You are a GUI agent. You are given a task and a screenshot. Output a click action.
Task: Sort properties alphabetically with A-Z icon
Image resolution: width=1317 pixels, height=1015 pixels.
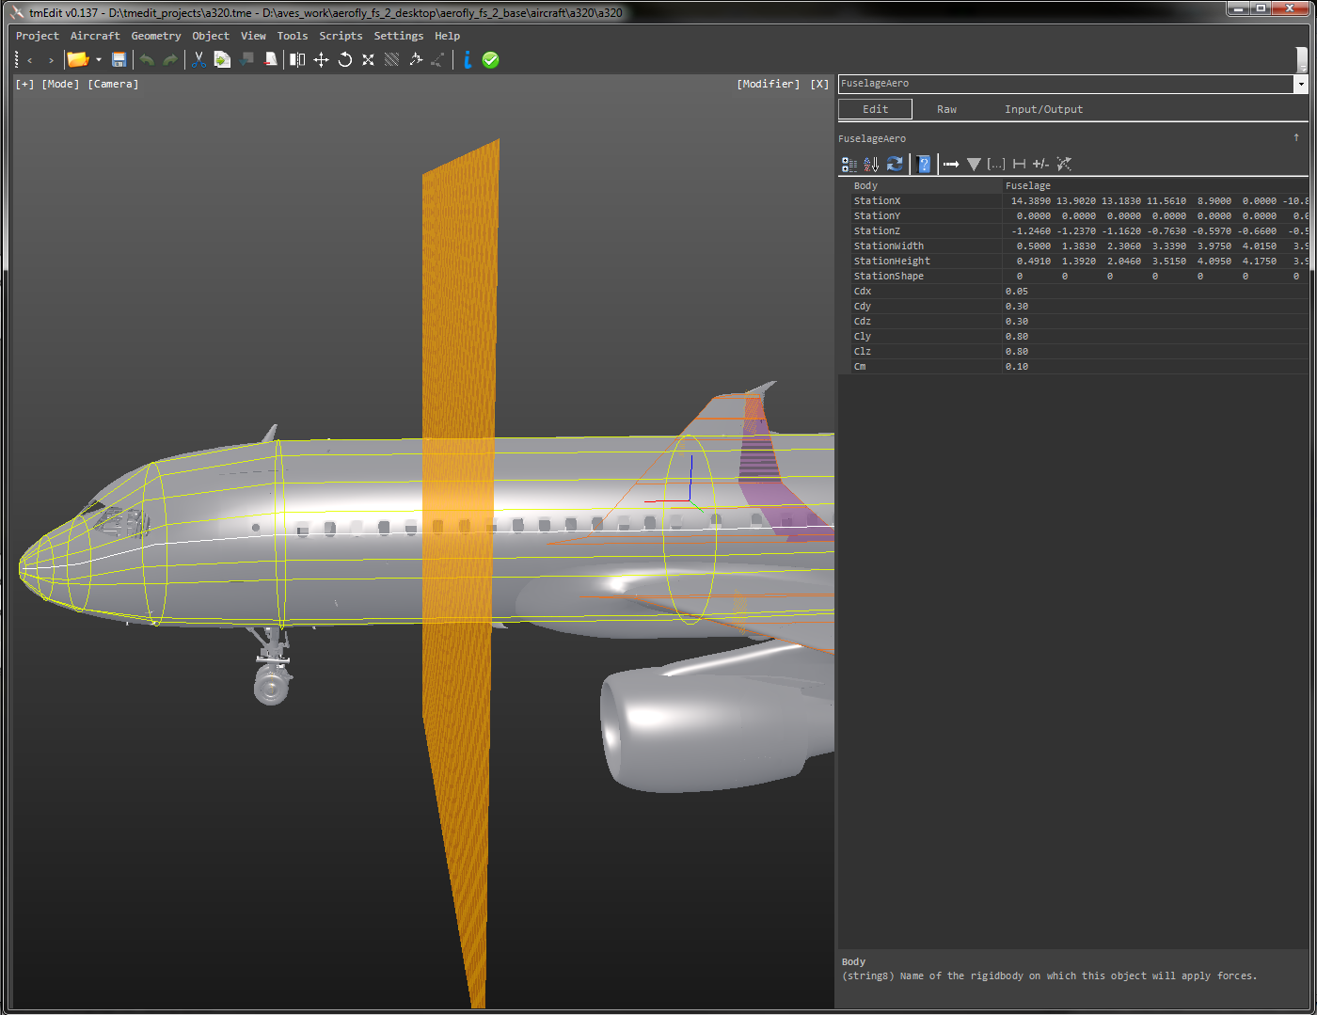point(871,165)
